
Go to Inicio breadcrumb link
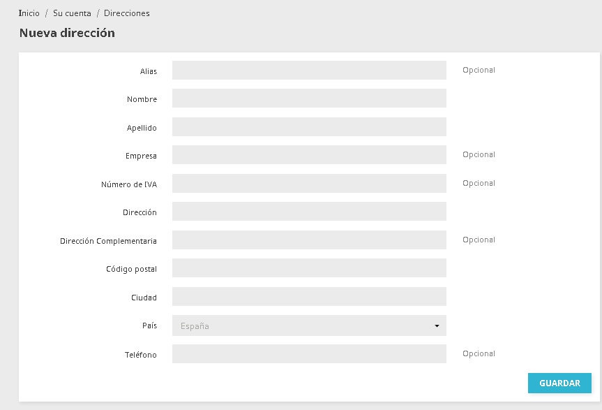[x=29, y=13]
